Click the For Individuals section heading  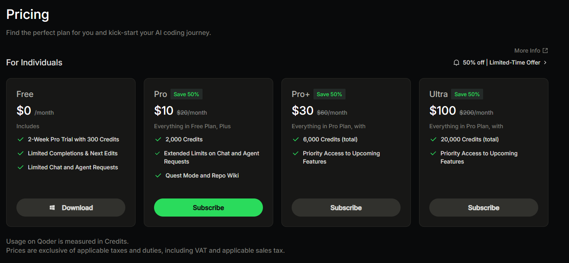click(35, 63)
